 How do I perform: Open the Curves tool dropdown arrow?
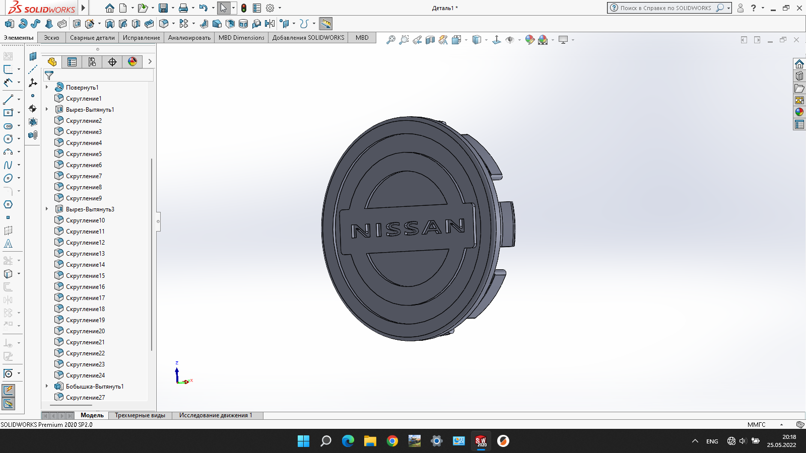click(314, 24)
